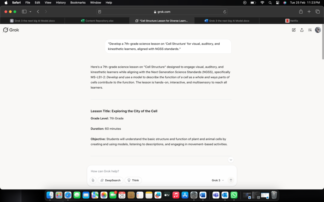Viewport: 324px width, 202px height.
Task: Expand Safari sidebar tab group dropdown arrow
Action: 30,12
